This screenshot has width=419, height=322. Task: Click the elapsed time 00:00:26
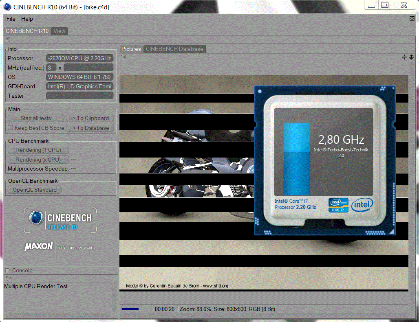[x=165, y=309]
